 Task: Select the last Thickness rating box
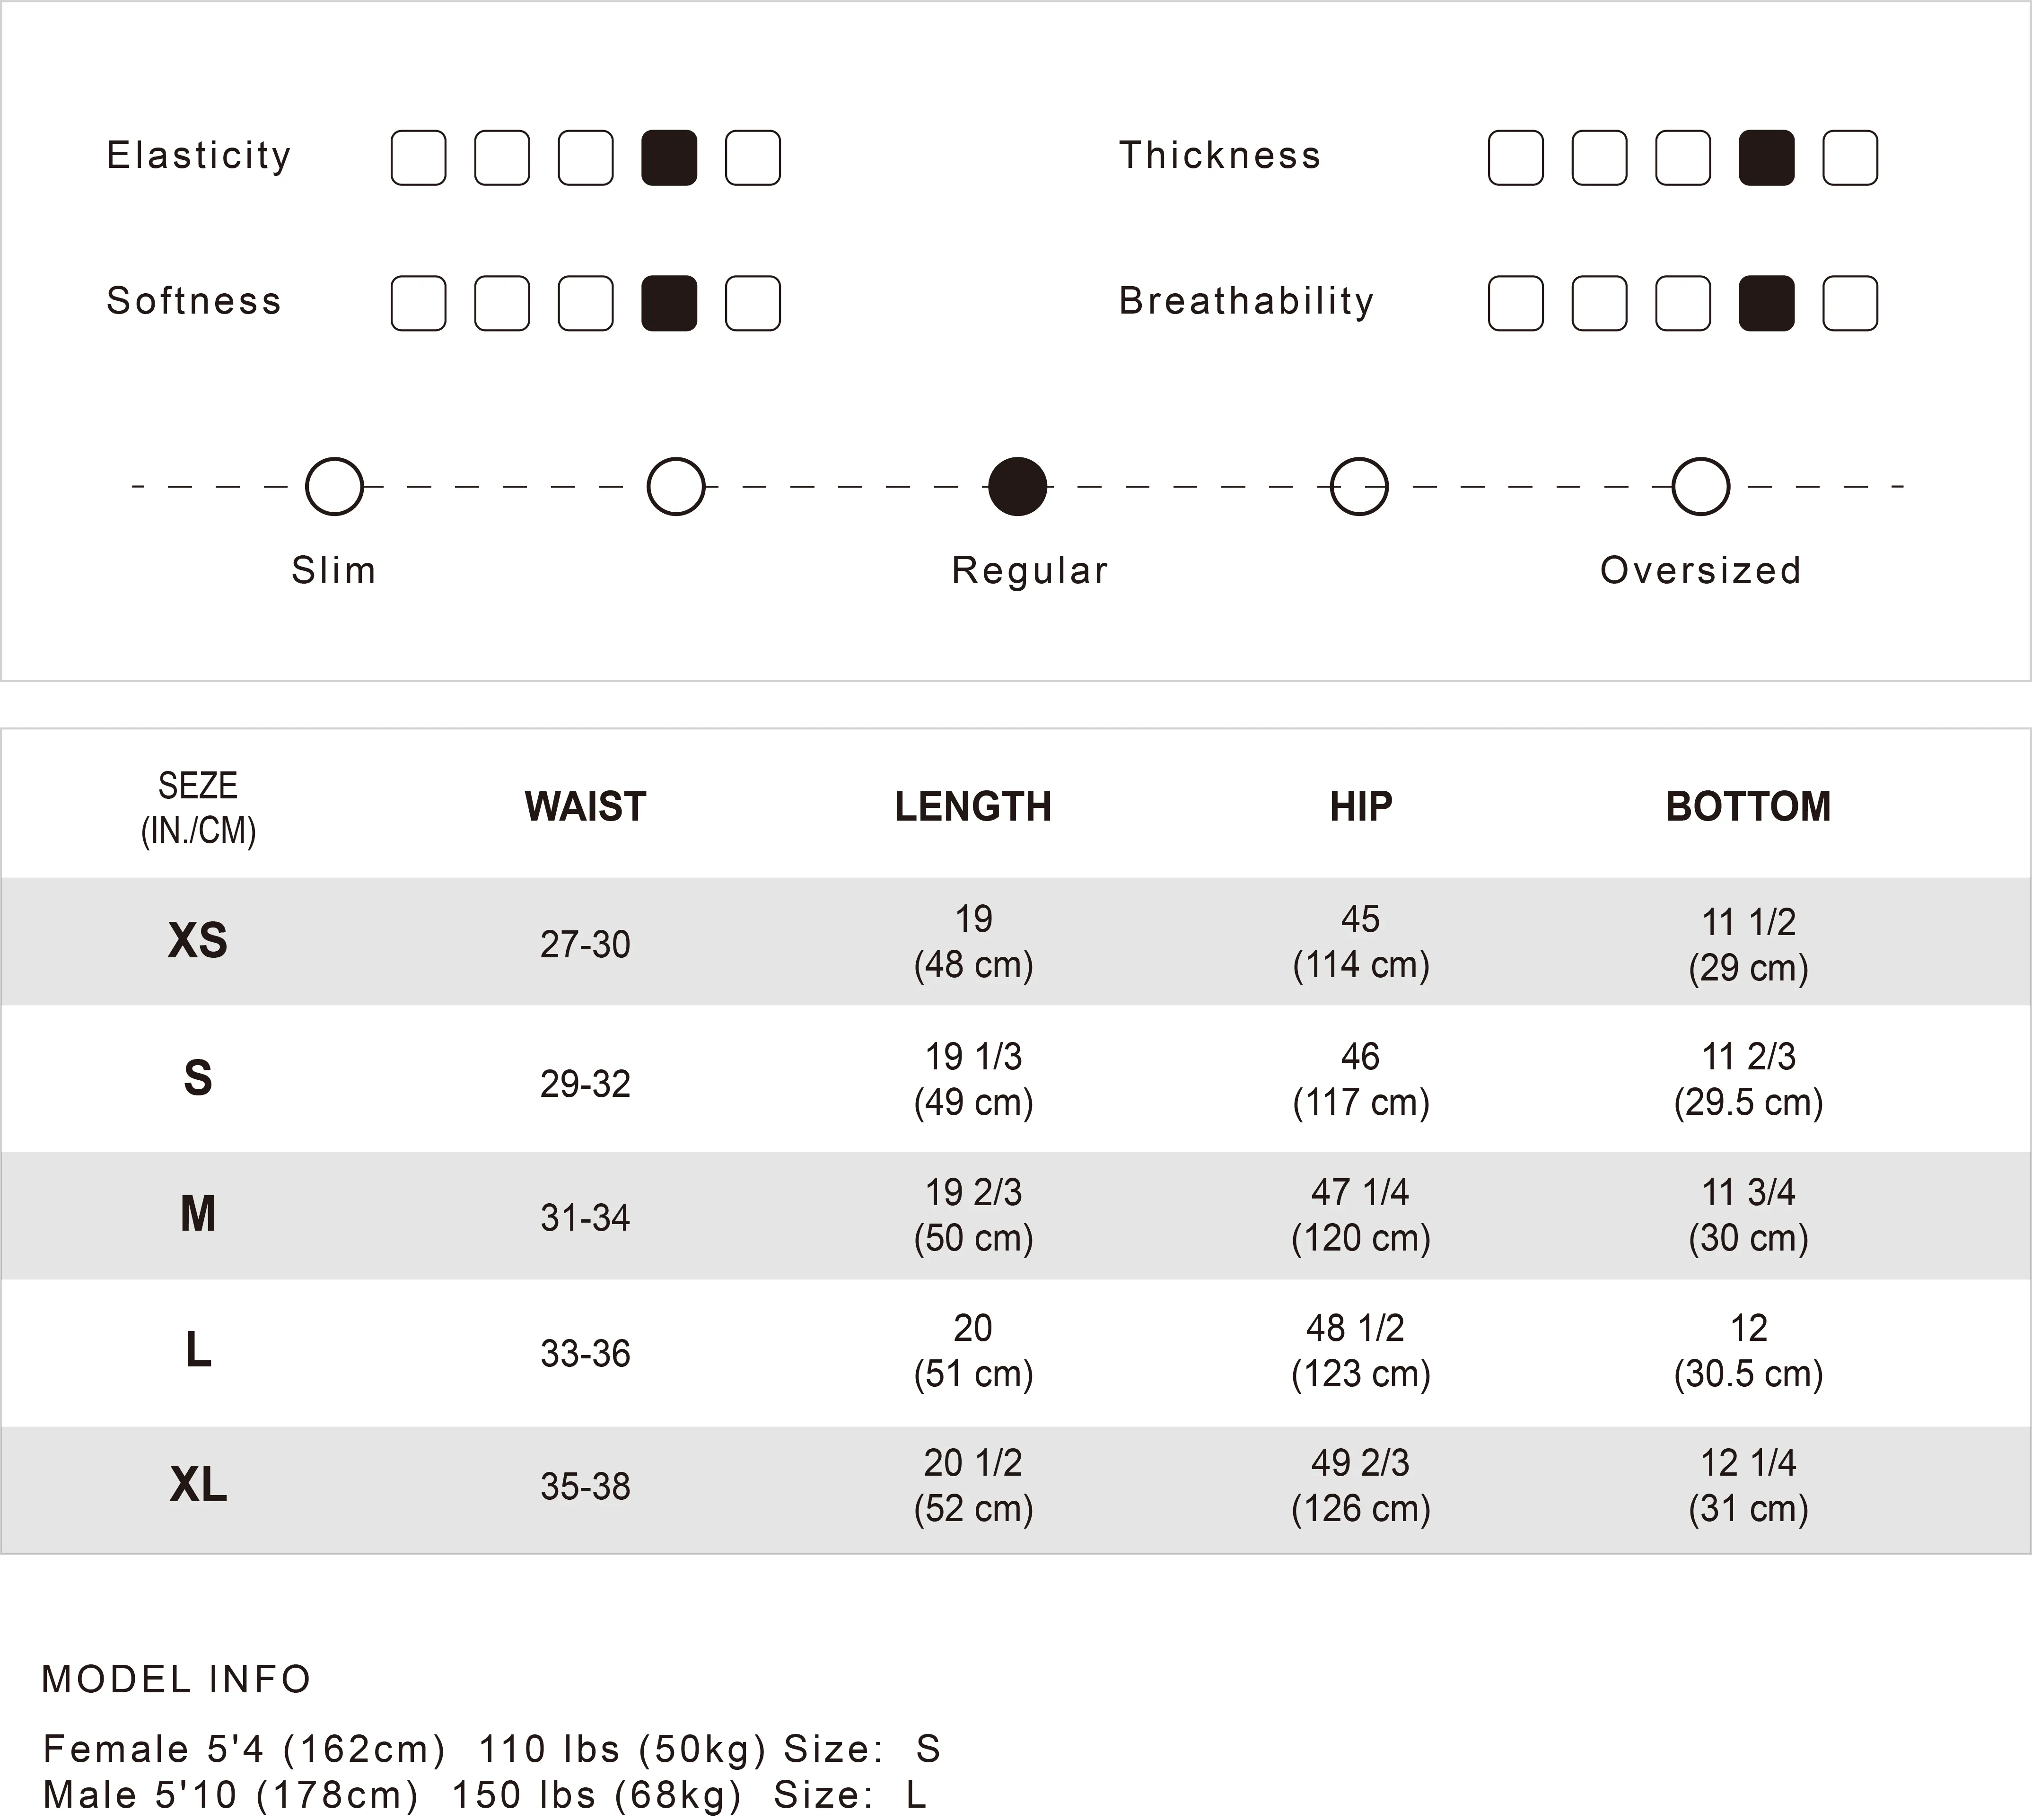point(1850,158)
